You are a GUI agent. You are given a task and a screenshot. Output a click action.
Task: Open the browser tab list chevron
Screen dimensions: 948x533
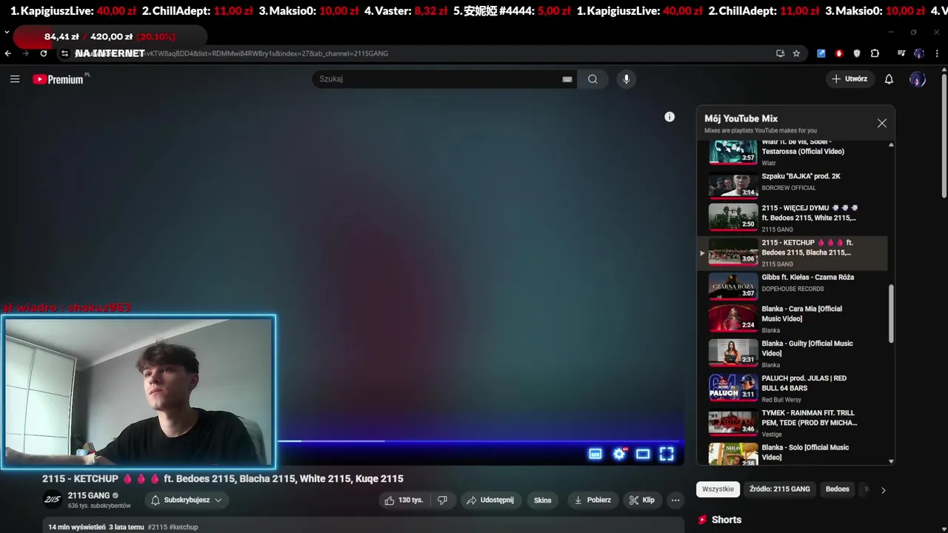(x=7, y=33)
